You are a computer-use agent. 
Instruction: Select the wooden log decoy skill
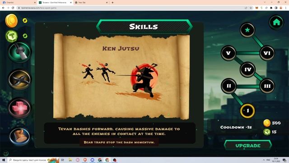[19, 136]
